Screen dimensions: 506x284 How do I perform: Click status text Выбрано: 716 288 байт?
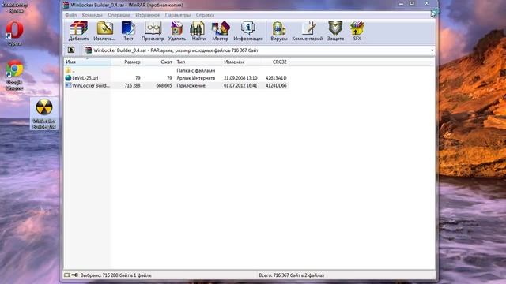click(x=115, y=275)
